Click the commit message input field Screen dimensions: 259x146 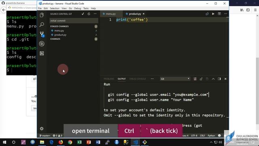point(74,21)
